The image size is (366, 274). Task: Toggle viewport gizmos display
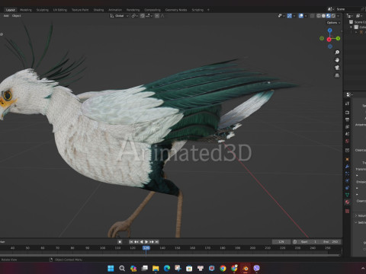[289, 16]
